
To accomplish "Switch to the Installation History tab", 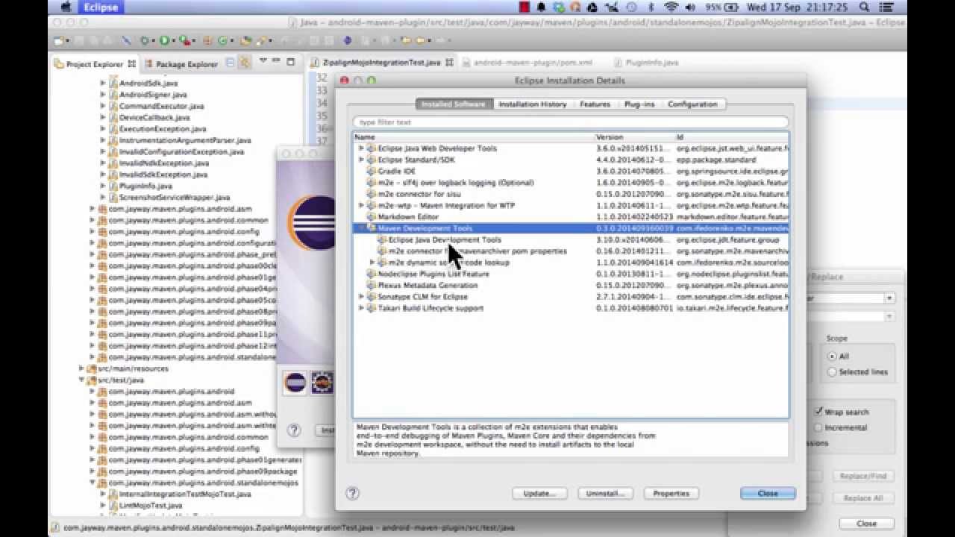I will tap(533, 104).
